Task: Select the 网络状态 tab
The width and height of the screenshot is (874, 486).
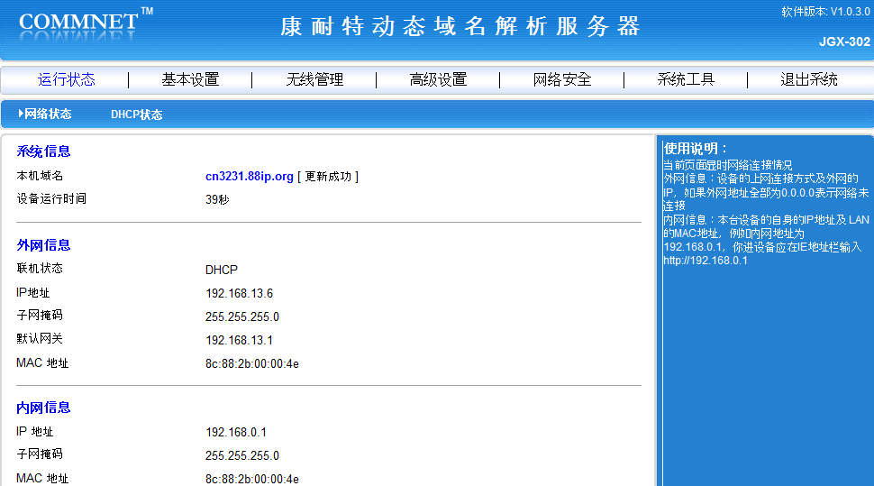Action: coord(48,115)
